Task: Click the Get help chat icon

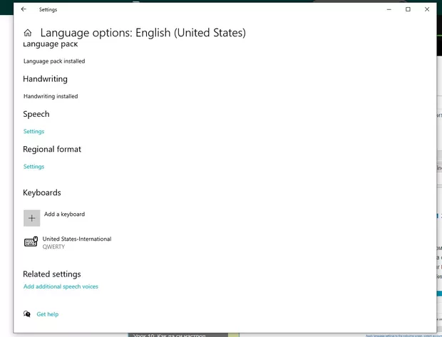Action: tap(27, 314)
